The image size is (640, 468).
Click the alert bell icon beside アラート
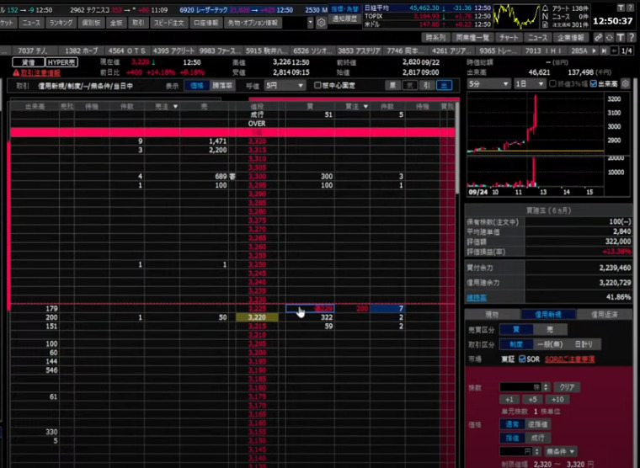pos(546,6)
